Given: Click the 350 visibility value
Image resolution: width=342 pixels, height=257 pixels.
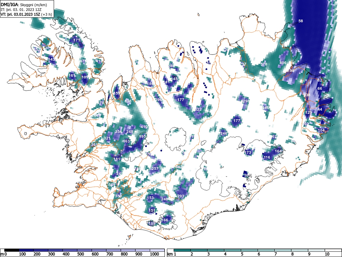Looking at the screenshot, I should pyautogui.click(x=118, y=196).
